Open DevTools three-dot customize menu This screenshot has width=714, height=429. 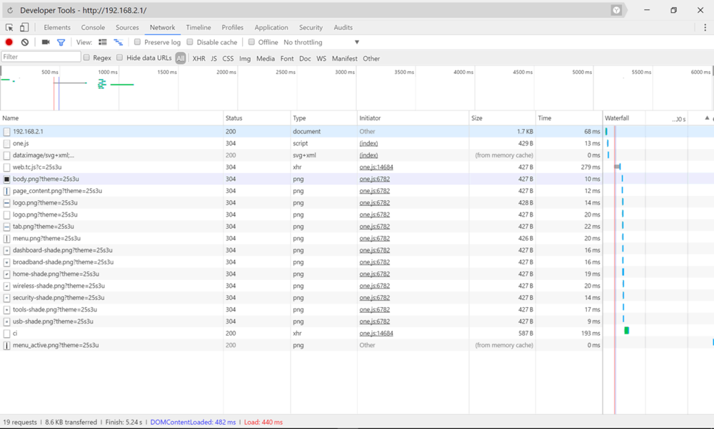(x=705, y=27)
